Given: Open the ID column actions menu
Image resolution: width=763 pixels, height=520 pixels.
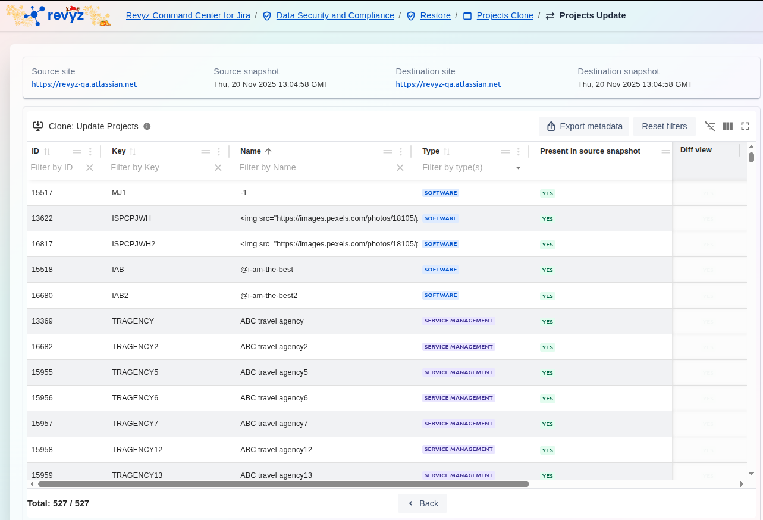Looking at the screenshot, I should (90, 152).
